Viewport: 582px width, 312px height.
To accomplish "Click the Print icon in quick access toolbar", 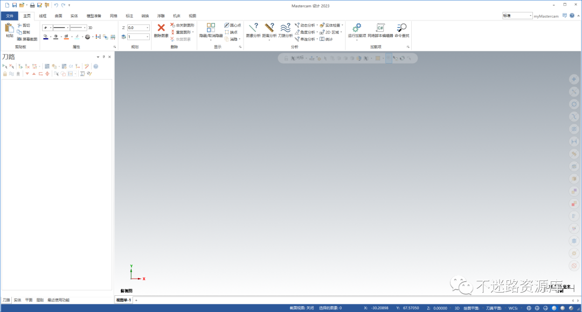I will click(32, 5).
